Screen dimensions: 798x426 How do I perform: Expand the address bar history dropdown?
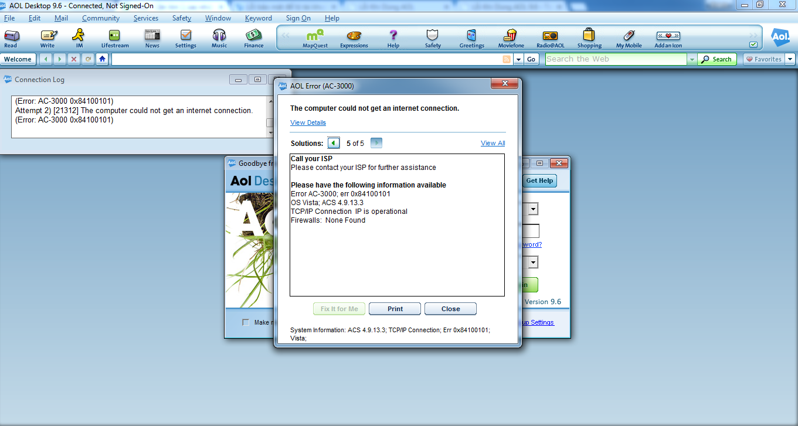point(518,59)
